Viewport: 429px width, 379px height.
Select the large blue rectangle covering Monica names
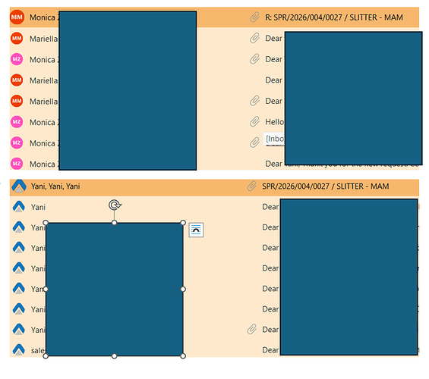(x=128, y=90)
